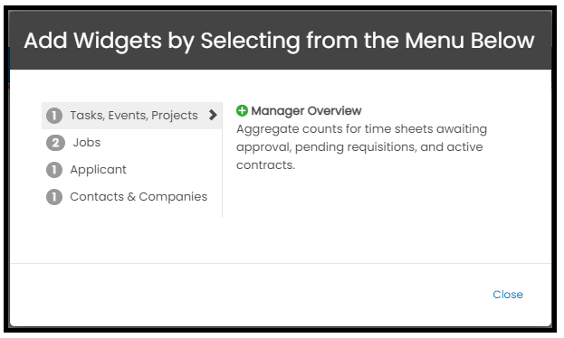Expand the chevron arrow on Tasks, Events, Projects
The width and height of the screenshot is (564, 338).
click(213, 115)
